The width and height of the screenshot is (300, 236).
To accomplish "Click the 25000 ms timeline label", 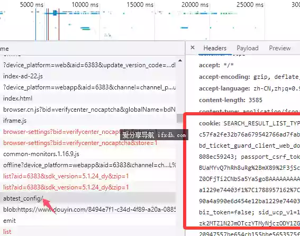I will [250, 5].
